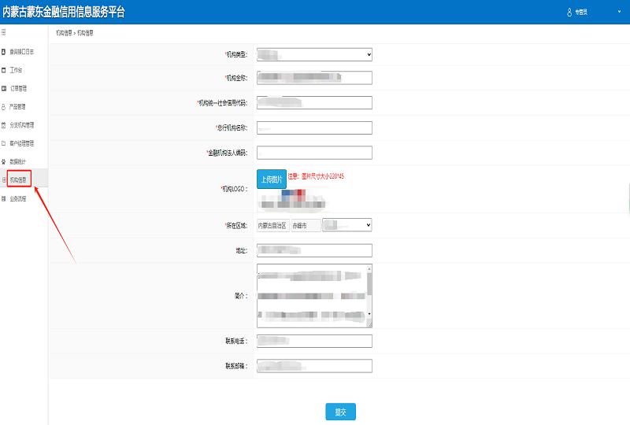Collapse sidebar using the hamburger menu icon
The image size is (630, 425).
coord(5,32)
